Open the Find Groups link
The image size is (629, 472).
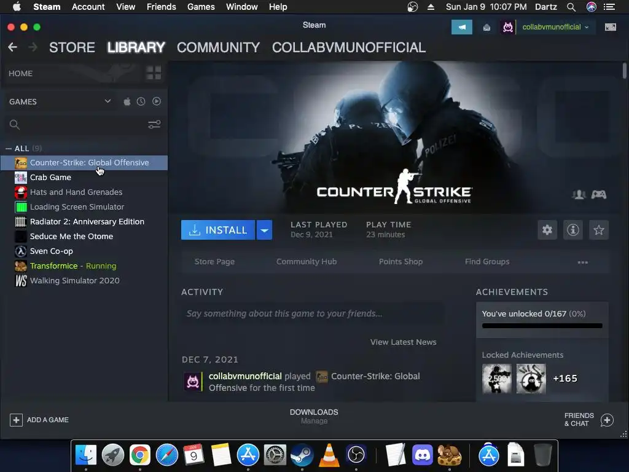click(487, 262)
